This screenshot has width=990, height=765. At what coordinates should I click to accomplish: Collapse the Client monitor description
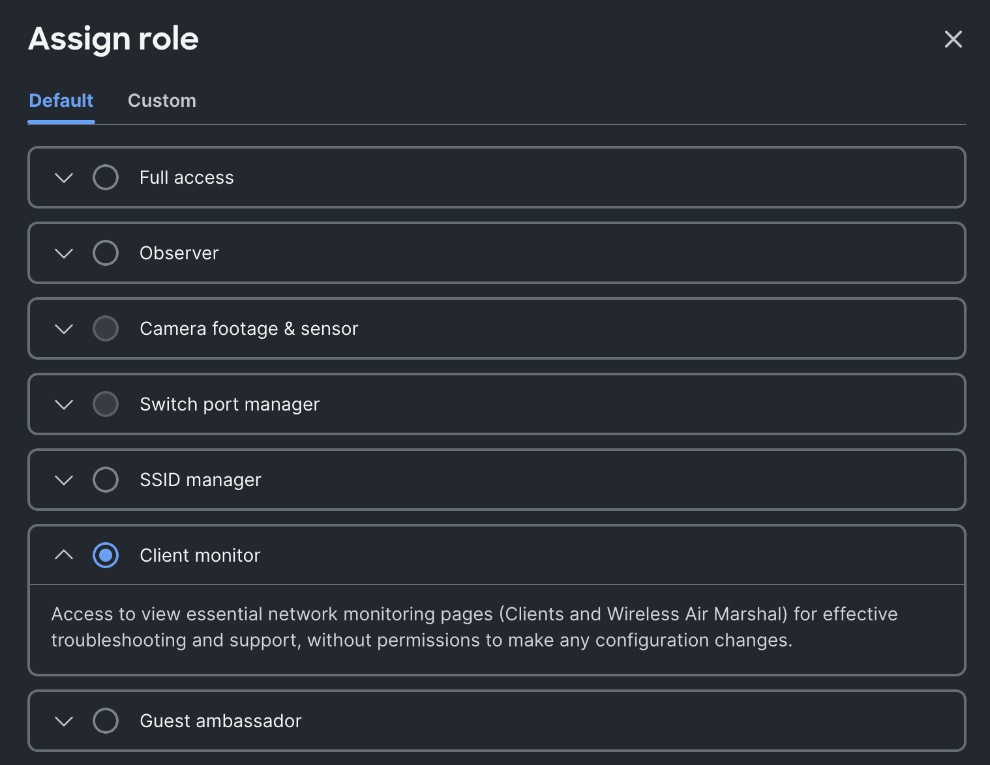point(64,555)
